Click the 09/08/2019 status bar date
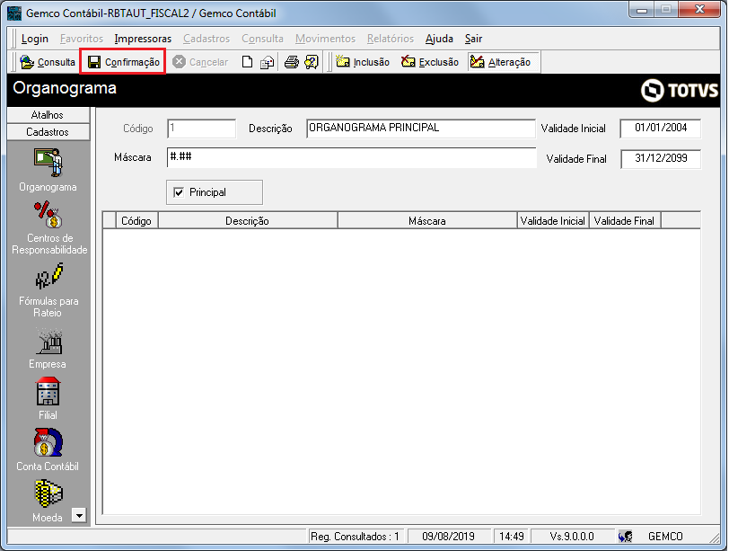Viewport: 729px width, 551px height. tap(449, 537)
